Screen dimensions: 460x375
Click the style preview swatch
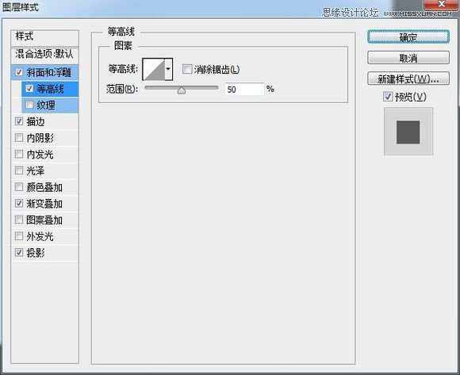click(x=408, y=132)
